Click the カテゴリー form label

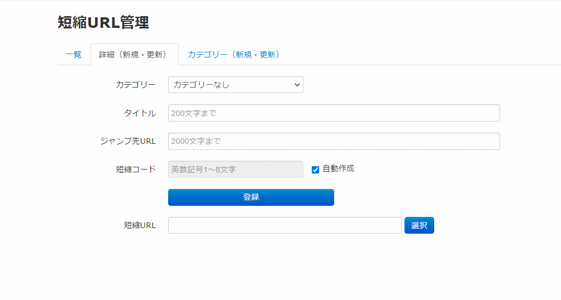[x=136, y=85]
